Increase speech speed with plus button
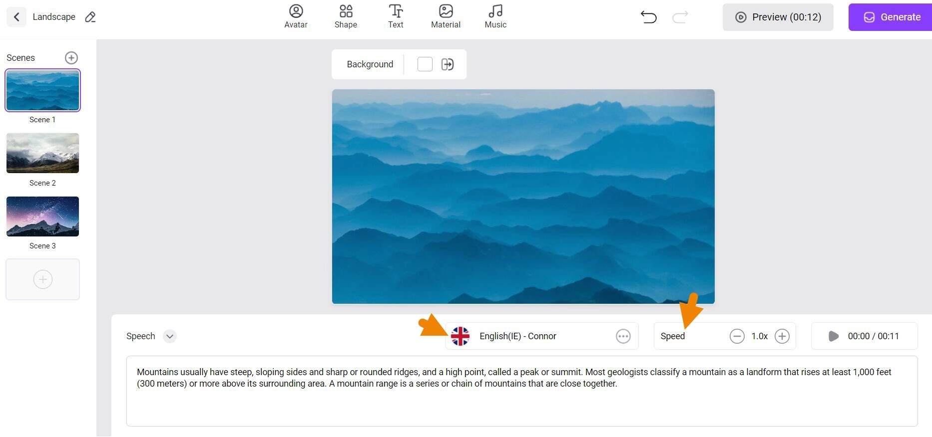The image size is (932, 437). pos(782,336)
